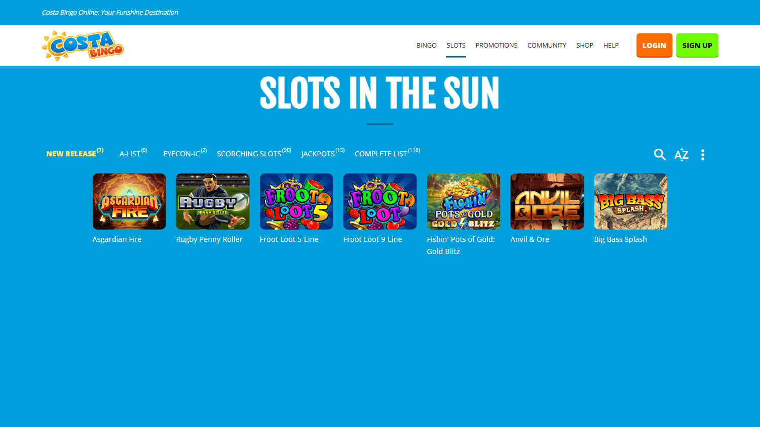760x427 pixels.
Task: Open the three-dot more options menu
Action: click(703, 155)
